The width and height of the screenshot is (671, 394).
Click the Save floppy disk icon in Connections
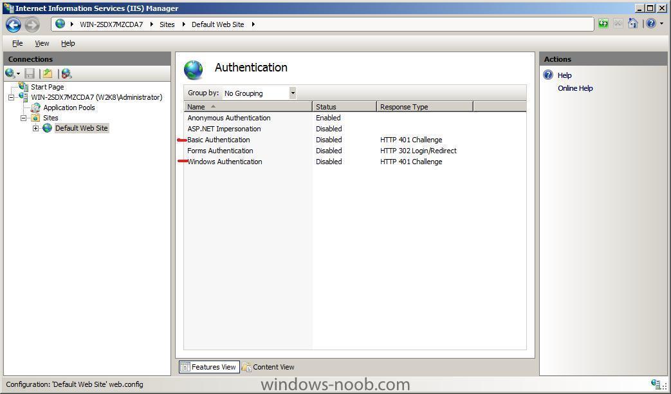(30, 73)
